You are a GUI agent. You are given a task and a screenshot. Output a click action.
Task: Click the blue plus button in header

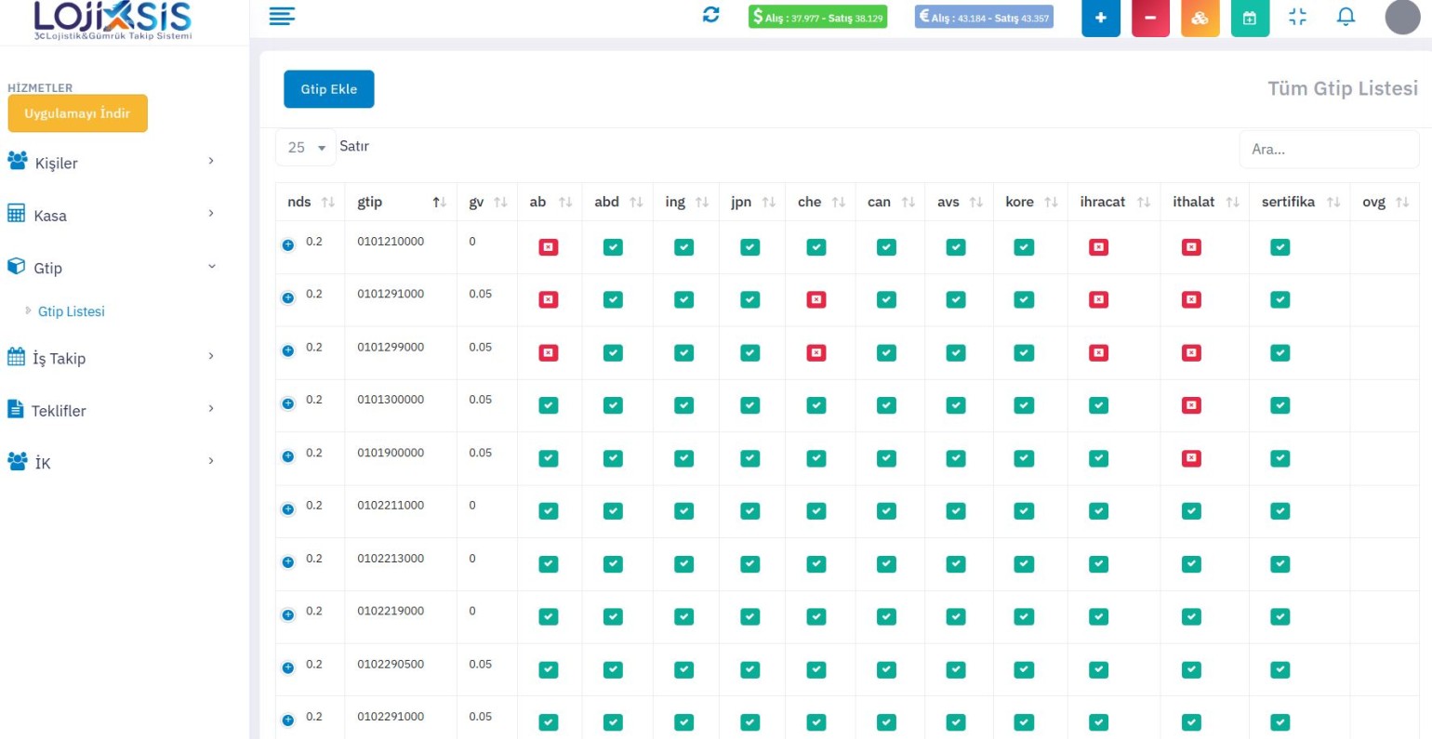click(x=1101, y=18)
